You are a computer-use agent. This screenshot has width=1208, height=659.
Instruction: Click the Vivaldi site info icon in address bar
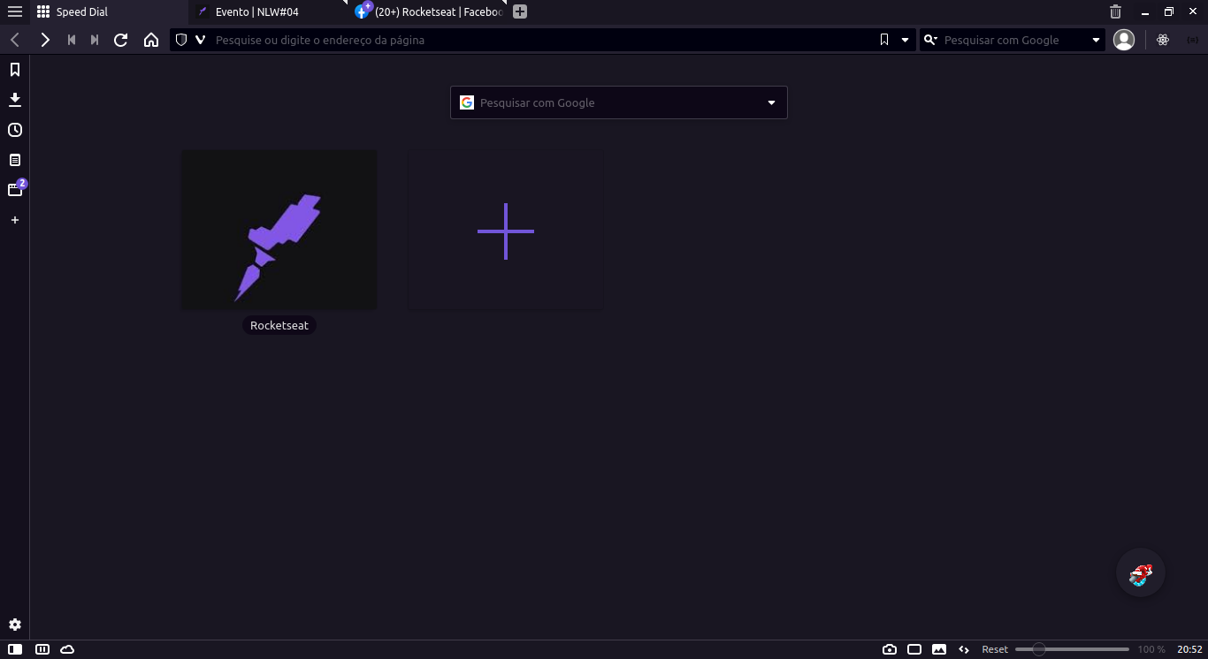pos(201,40)
